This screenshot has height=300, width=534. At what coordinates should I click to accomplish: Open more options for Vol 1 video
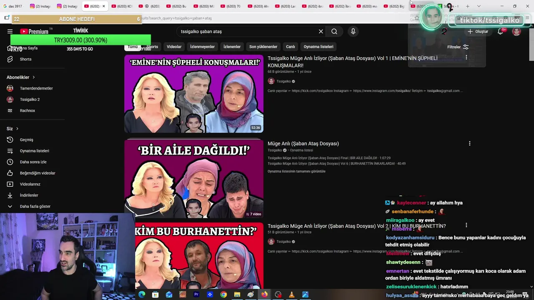click(466, 57)
